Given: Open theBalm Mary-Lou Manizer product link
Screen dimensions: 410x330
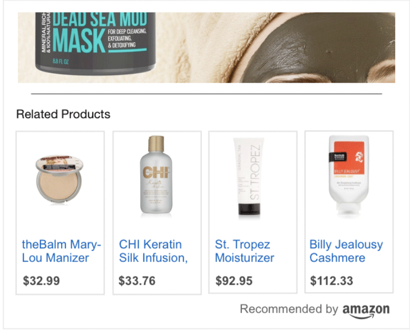Looking at the screenshot, I should point(61,251).
